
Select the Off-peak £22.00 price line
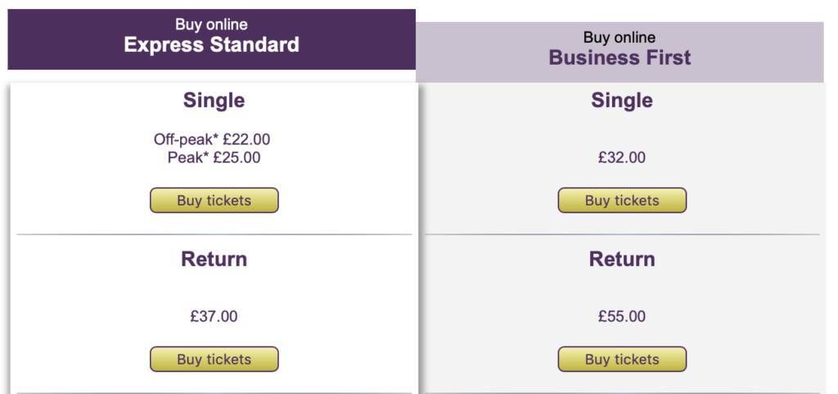click(x=212, y=139)
